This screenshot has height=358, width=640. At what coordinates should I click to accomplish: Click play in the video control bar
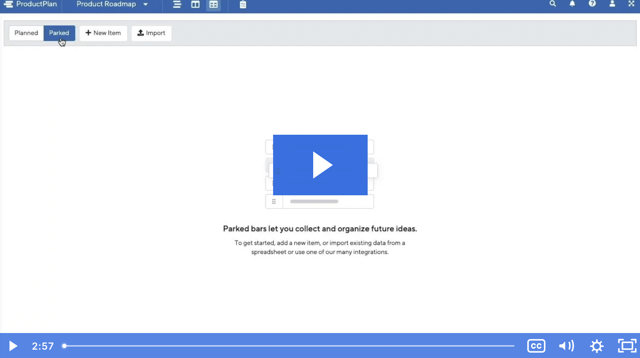[x=13, y=346]
